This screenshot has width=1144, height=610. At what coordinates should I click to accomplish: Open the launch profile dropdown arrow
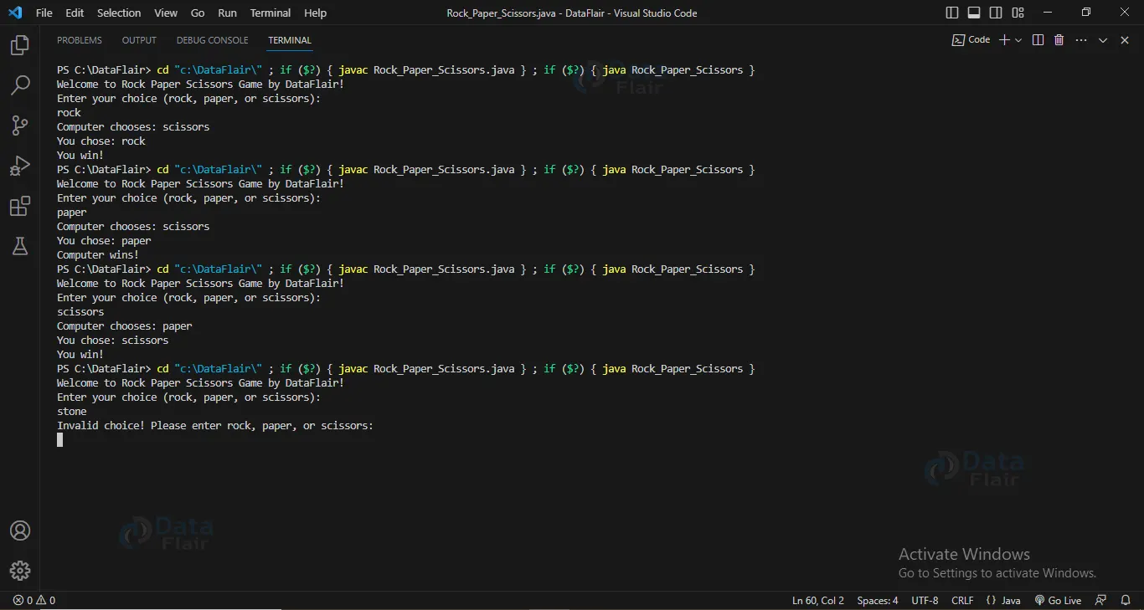pyautogui.click(x=1018, y=40)
